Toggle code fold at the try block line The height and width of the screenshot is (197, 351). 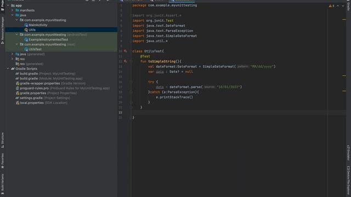(x=132, y=82)
